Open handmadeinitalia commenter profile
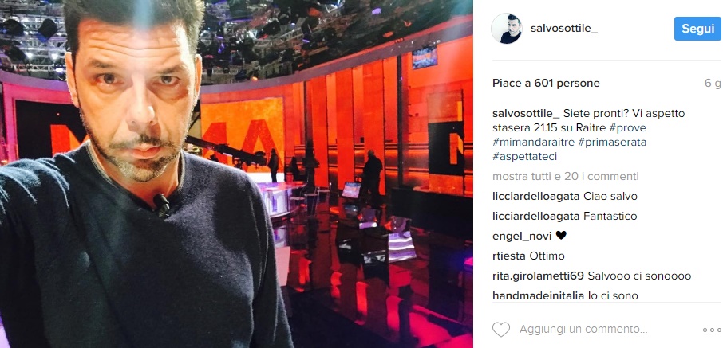 [x=538, y=295]
